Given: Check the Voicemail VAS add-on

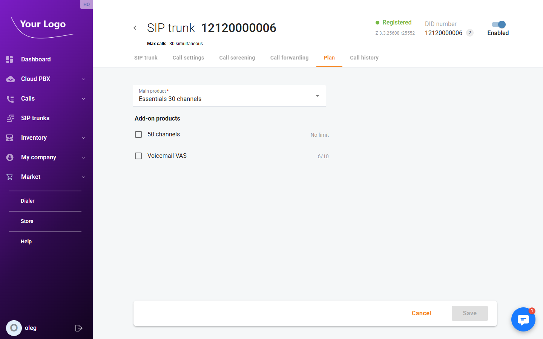Looking at the screenshot, I should point(138,156).
